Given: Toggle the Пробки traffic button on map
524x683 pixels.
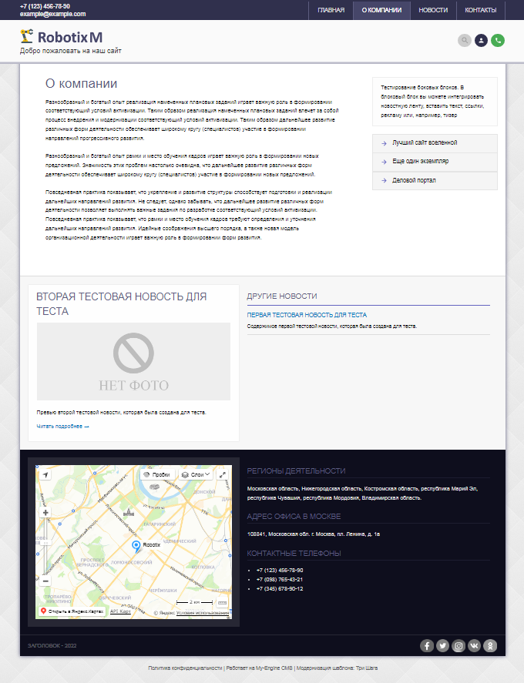Looking at the screenshot, I should (x=157, y=475).
